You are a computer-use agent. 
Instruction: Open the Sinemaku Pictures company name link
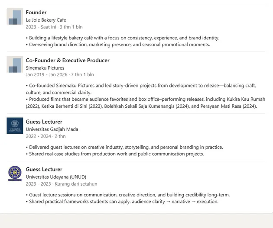pos(45,68)
